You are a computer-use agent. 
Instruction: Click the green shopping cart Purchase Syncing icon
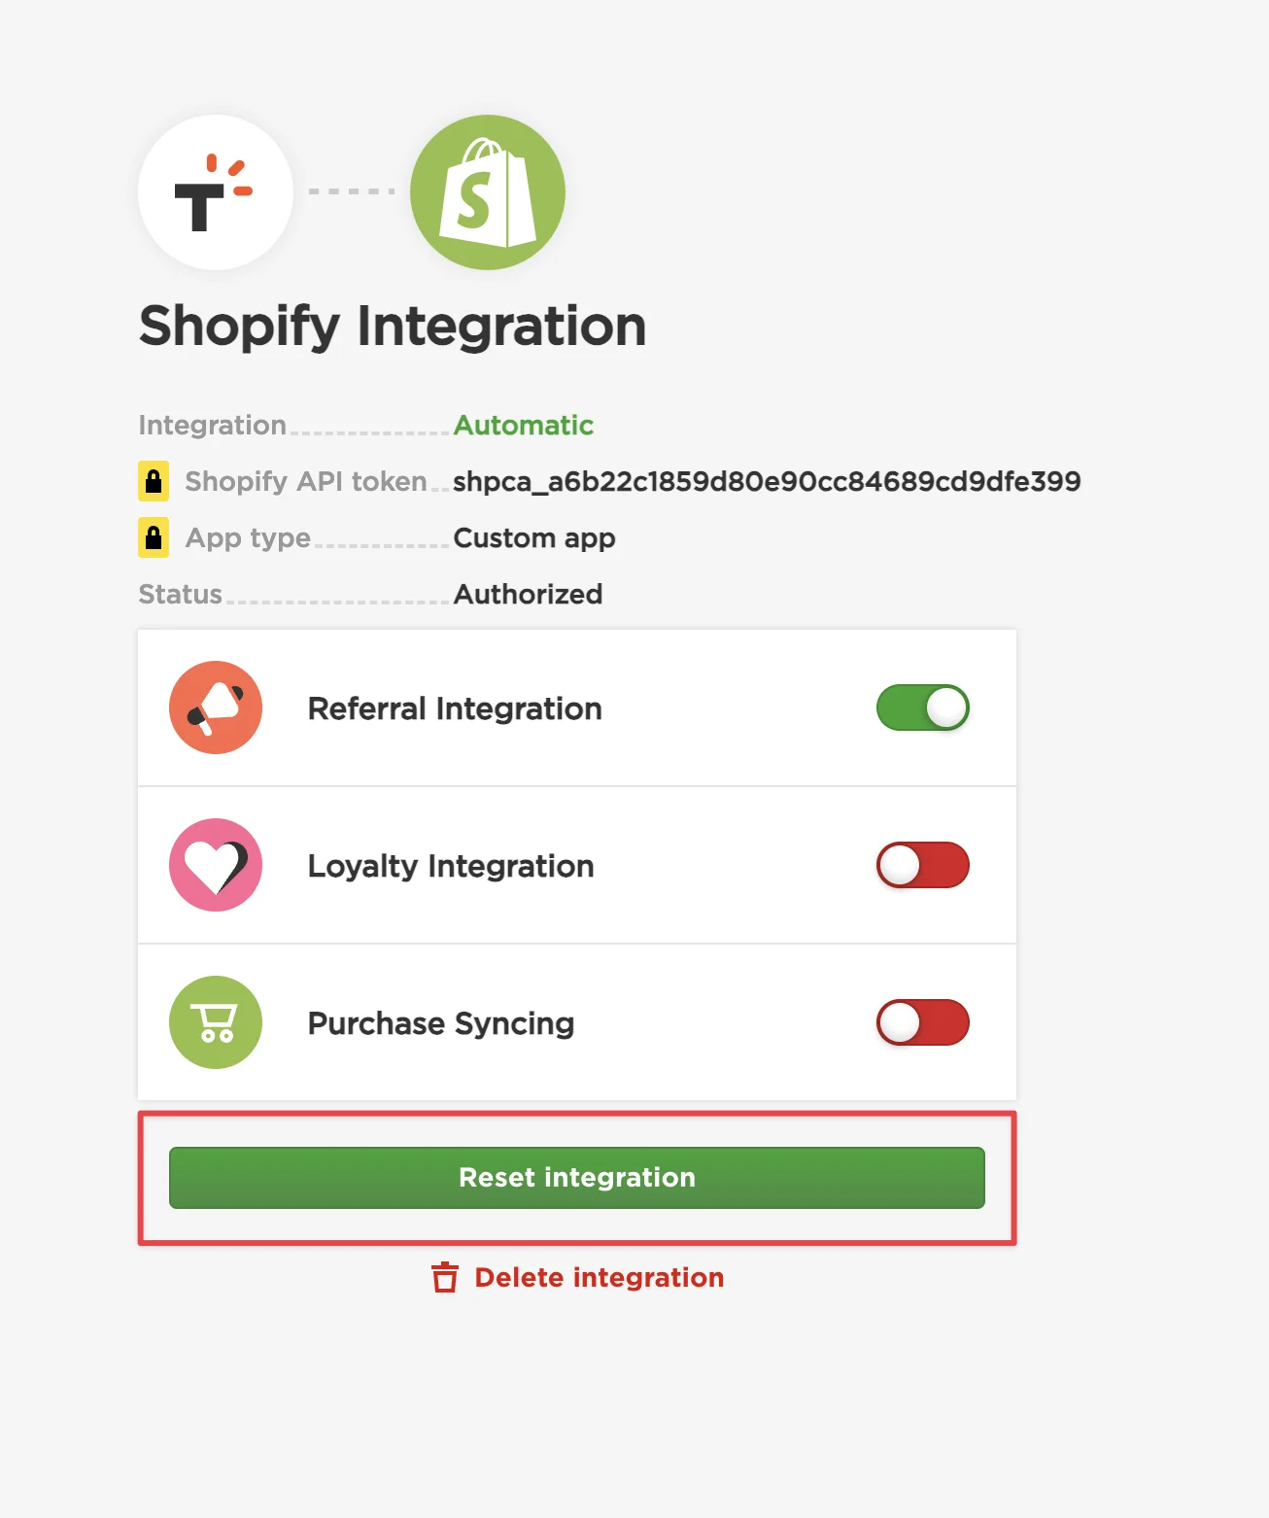216,1022
